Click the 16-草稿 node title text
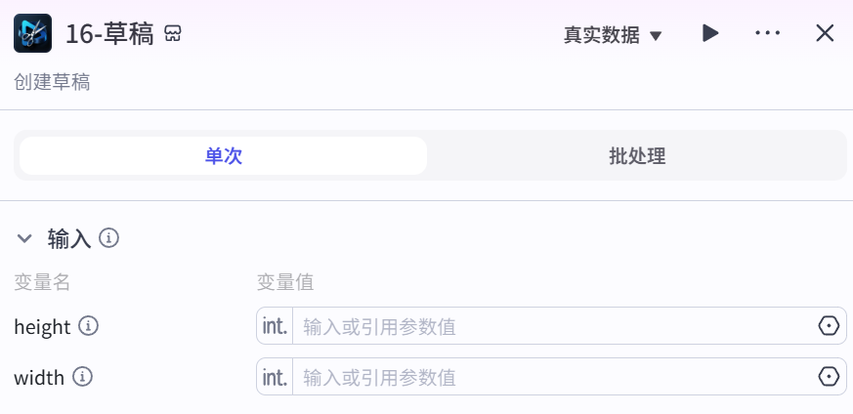 [109, 34]
